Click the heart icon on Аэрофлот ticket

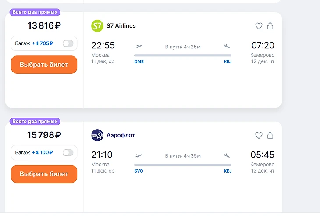coord(259,135)
